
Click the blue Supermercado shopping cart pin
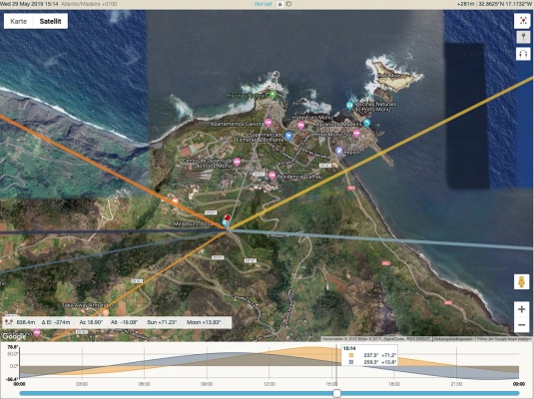coord(288,137)
